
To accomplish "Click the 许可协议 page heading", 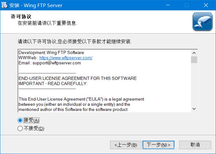I will (x=21, y=17).
